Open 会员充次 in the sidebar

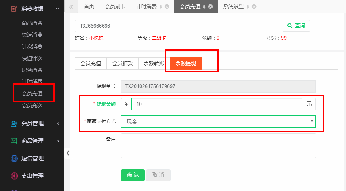pyautogui.click(x=32, y=105)
